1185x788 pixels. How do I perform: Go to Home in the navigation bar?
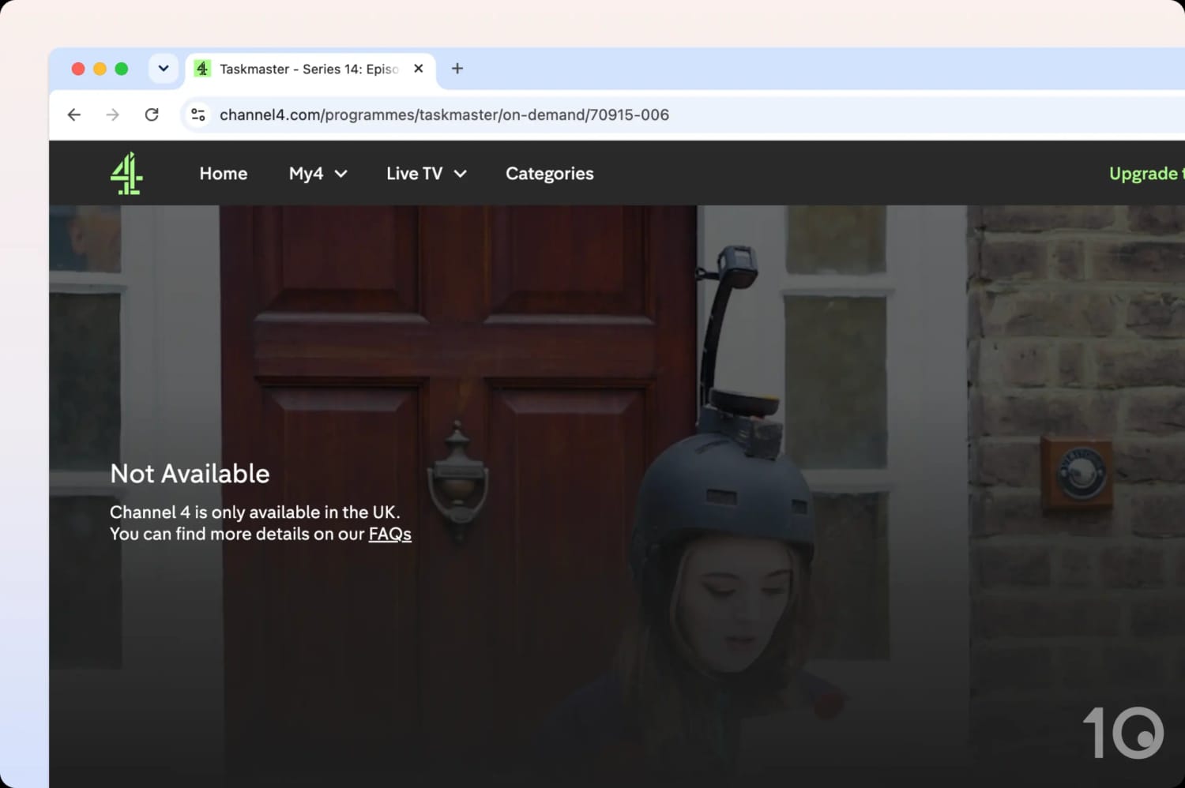tap(224, 174)
